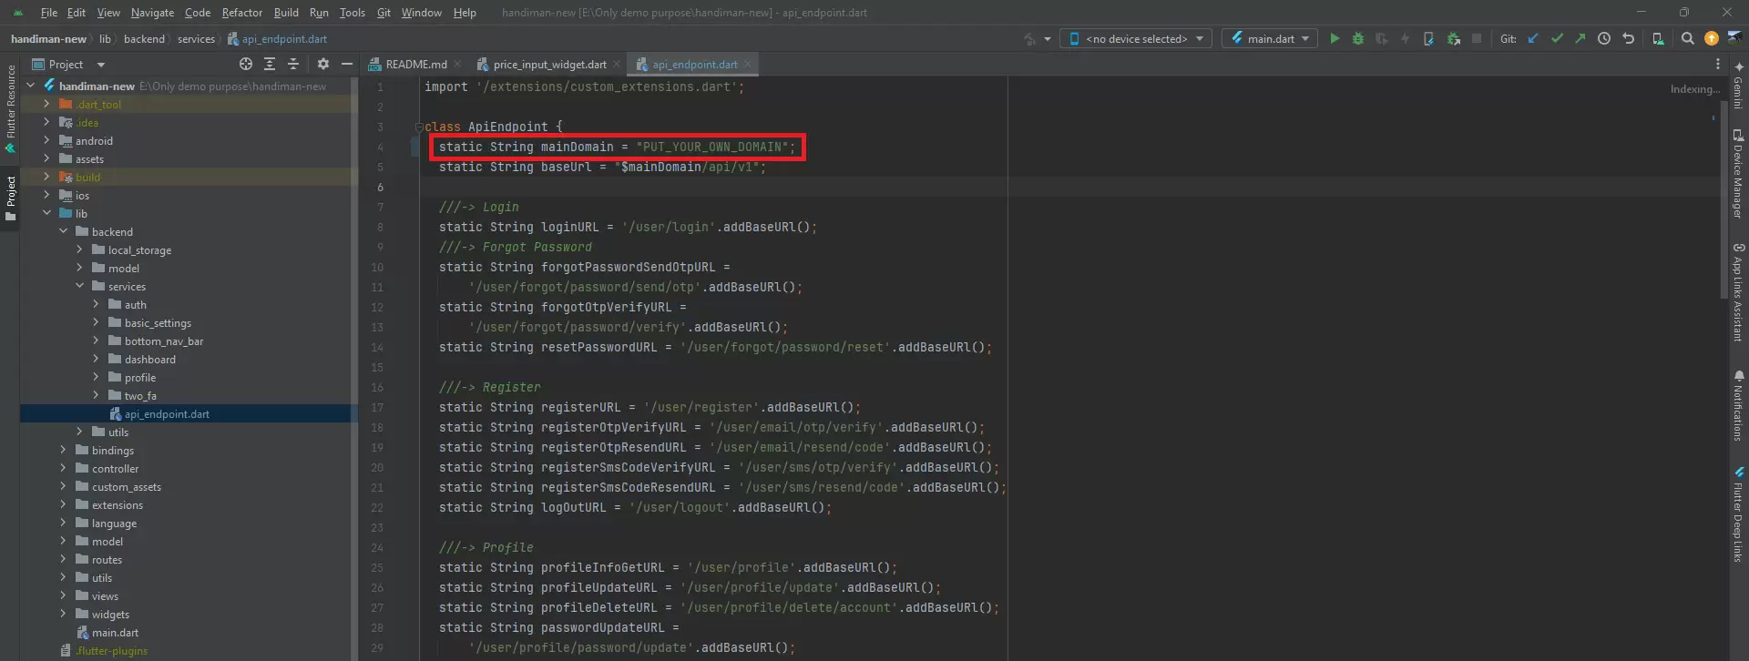Viewport: 1749px width, 661px height.
Task: Open the Flutter Resource side tab
Action: [10, 108]
